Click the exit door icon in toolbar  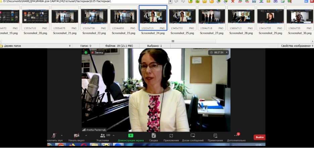tap(290, 1)
